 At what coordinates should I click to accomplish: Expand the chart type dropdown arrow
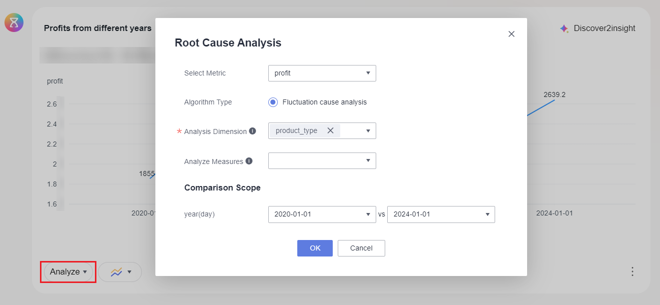point(129,272)
